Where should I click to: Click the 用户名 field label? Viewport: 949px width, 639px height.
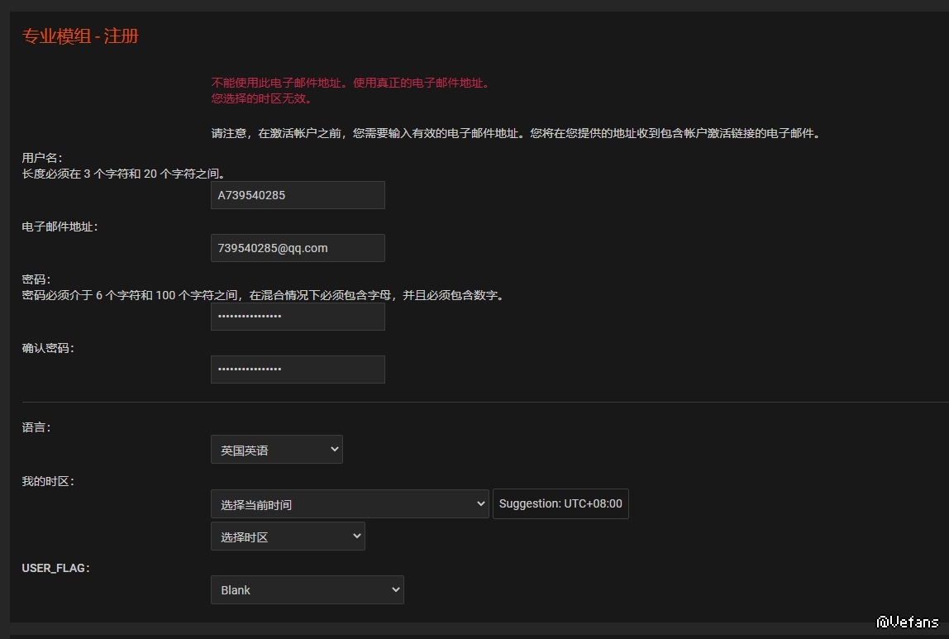42,158
